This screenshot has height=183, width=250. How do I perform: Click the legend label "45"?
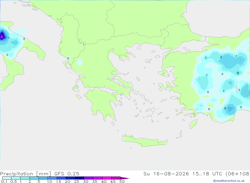113,182
